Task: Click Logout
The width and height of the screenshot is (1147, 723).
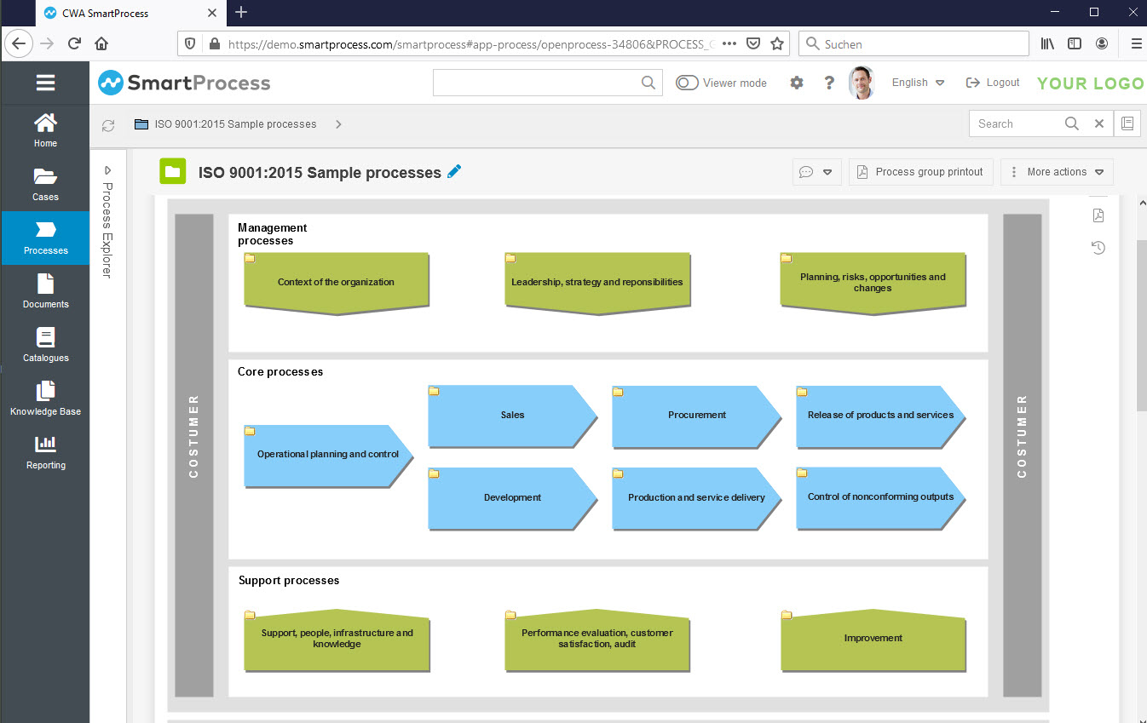Action: [992, 82]
